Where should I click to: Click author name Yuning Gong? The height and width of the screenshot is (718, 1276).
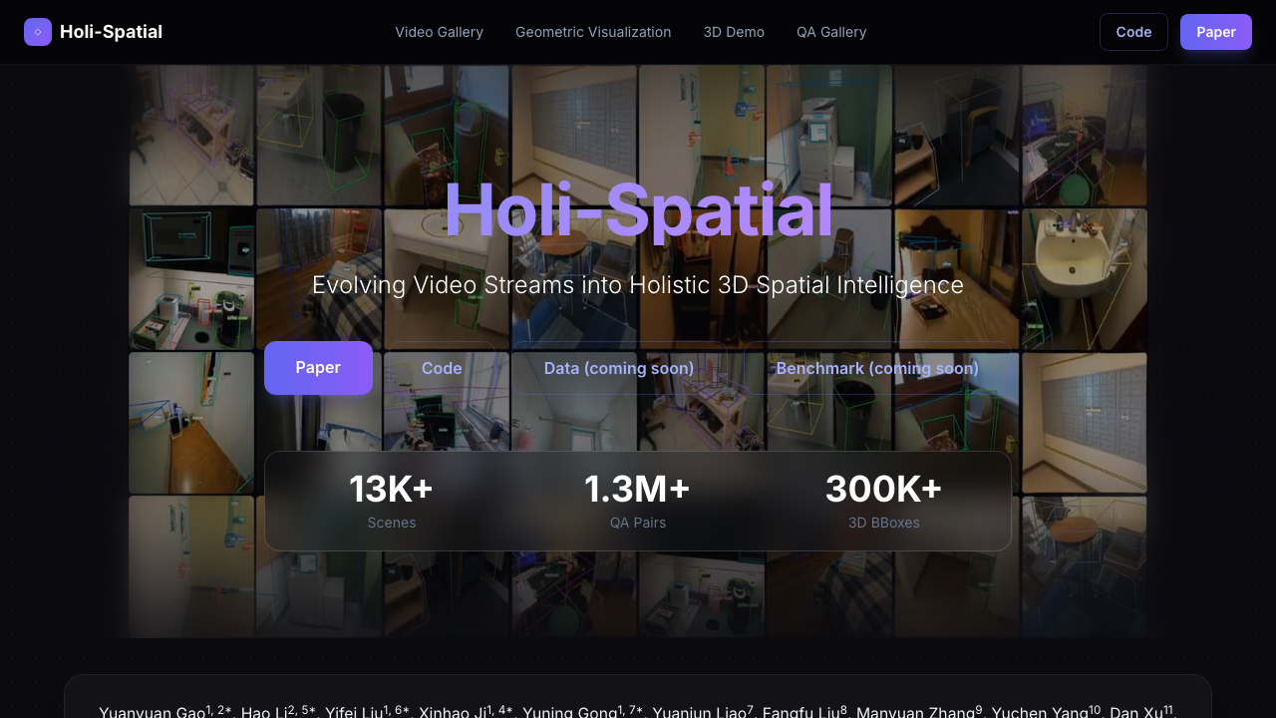coord(570,712)
